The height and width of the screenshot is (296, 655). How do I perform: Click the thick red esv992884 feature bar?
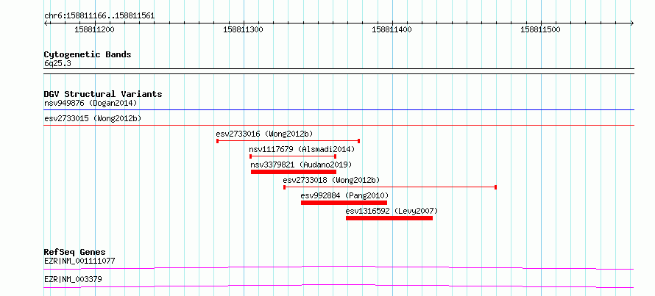click(x=344, y=203)
